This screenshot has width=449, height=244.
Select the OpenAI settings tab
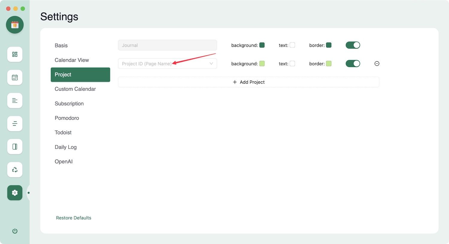coord(63,161)
